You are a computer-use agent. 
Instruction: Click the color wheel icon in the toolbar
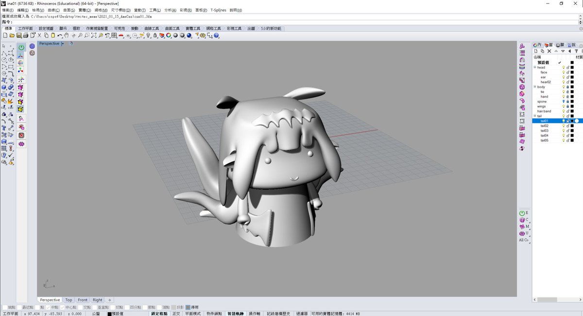tap(169, 35)
